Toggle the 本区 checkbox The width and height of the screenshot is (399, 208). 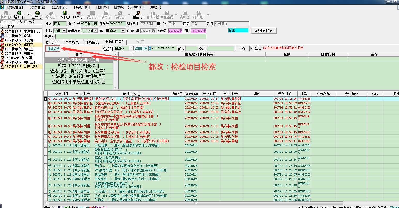coord(2,22)
